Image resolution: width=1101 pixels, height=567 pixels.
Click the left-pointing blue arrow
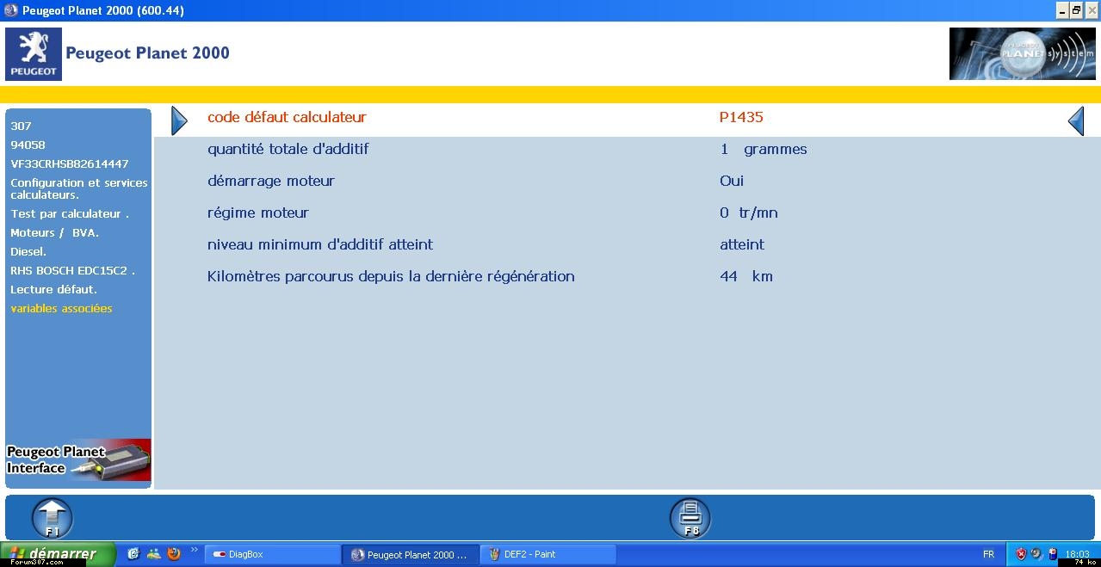1076,120
